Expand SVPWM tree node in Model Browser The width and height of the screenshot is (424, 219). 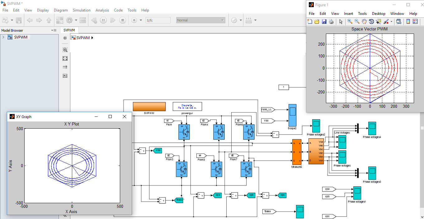click(x=3, y=37)
